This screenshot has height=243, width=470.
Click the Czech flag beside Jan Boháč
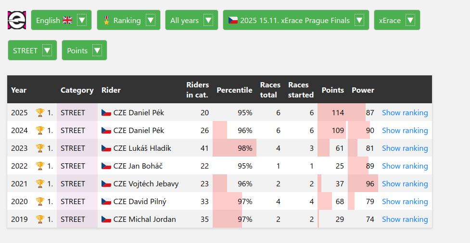coord(106,166)
